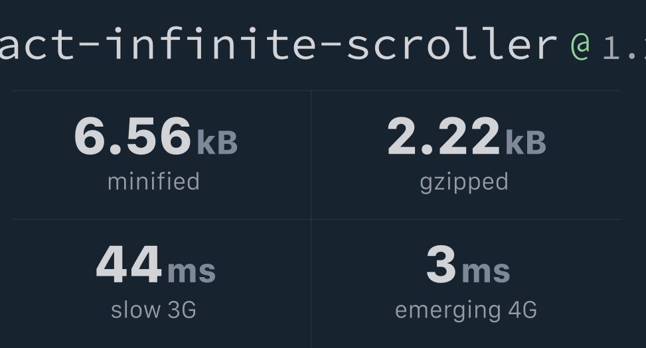
Task: Click the version number after the @
Action: [624, 48]
